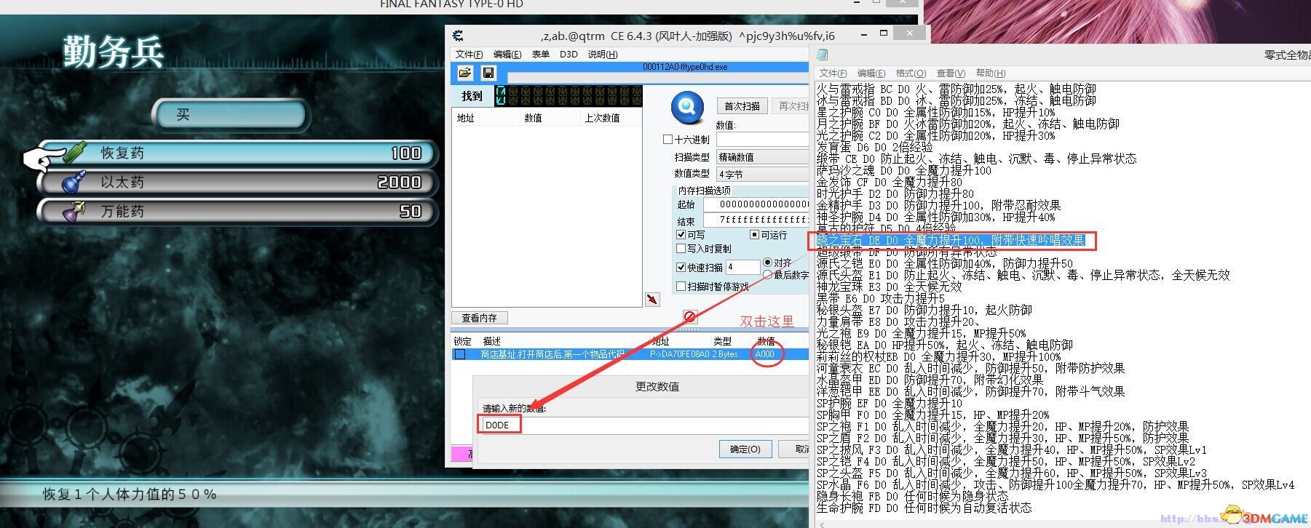Click the 数值 column header in results list
The image size is (1311, 528).
pos(550,118)
